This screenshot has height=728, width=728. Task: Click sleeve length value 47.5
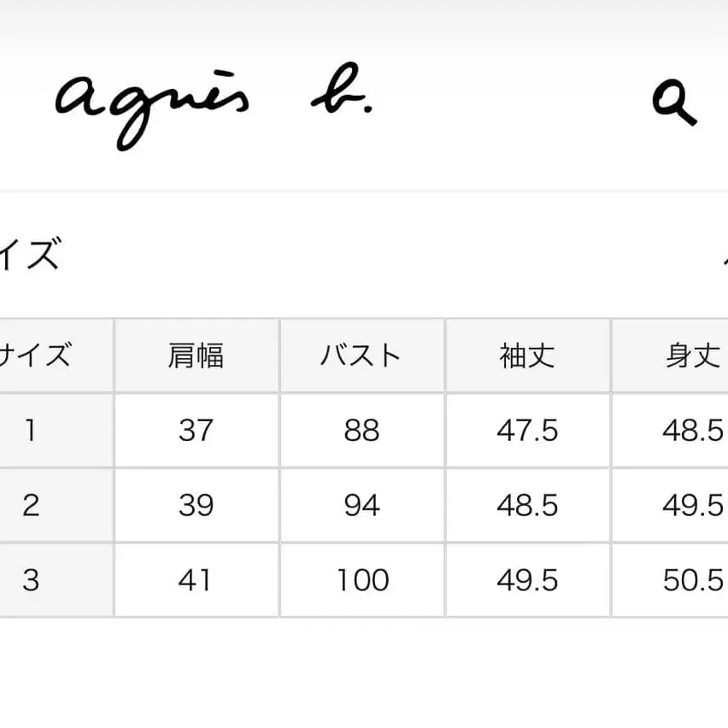(x=527, y=431)
